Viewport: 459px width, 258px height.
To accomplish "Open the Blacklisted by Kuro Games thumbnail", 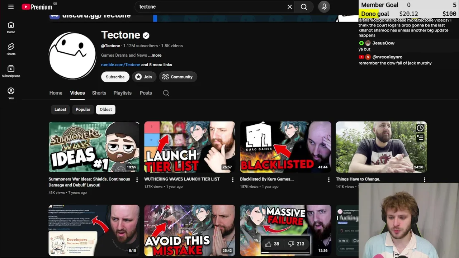I will tap(285, 147).
